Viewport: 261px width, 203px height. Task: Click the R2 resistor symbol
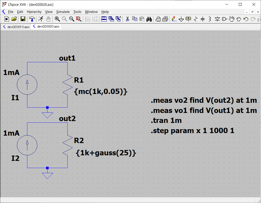pyautogui.click(x=68, y=145)
